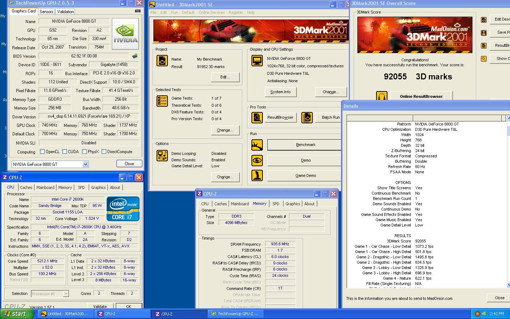Switch to TechPowerUp GPU-Z taskbar item
Viewport: 510px width, 319px height.
[x=236, y=314]
